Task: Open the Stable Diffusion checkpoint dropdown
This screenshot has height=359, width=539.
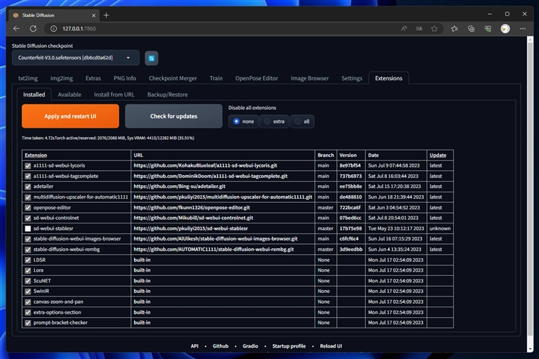Action: (x=76, y=57)
